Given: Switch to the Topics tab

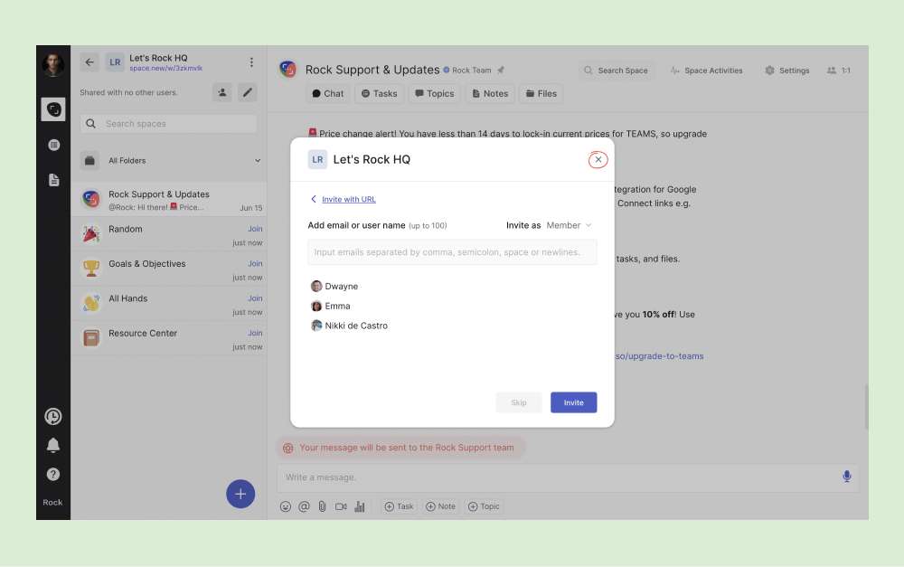Looking at the screenshot, I should pyautogui.click(x=435, y=93).
